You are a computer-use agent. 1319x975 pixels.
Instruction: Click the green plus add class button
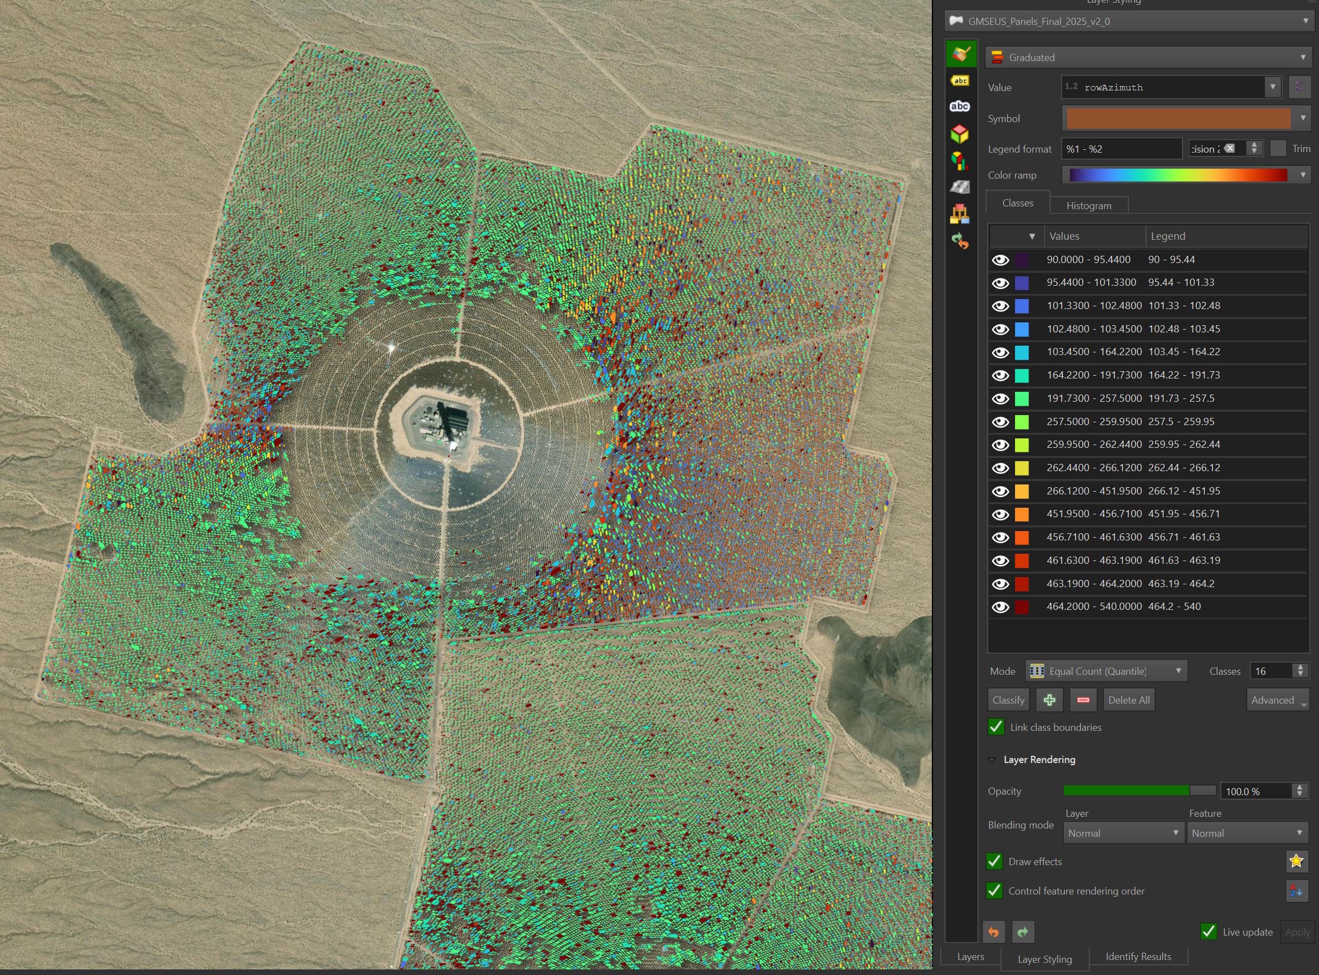click(1049, 700)
